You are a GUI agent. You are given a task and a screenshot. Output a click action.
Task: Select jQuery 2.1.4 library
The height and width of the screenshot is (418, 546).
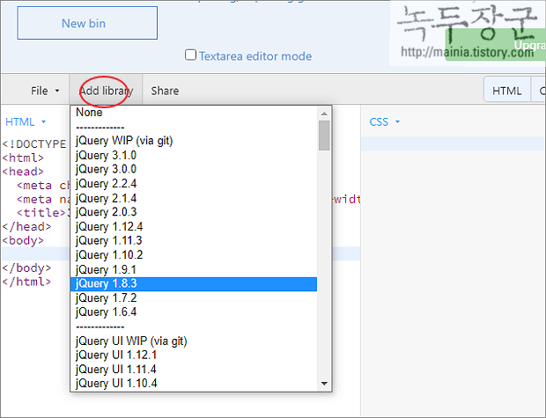194,198
